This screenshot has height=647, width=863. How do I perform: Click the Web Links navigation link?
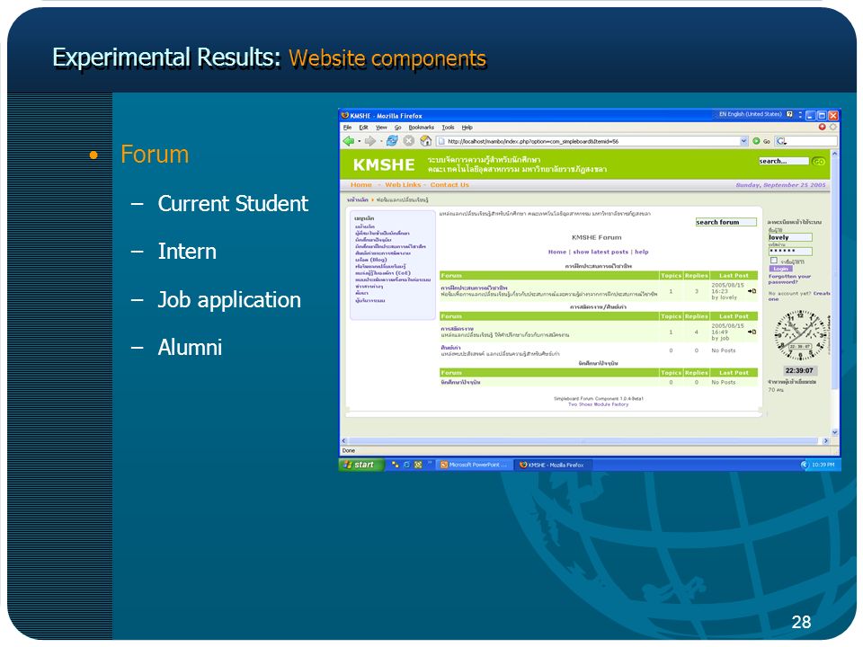(403, 185)
